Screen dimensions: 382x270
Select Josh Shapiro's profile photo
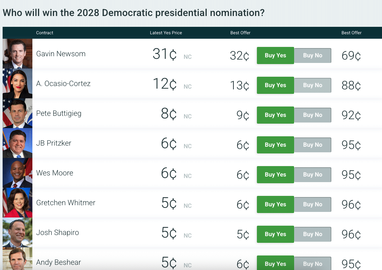click(x=17, y=232)
